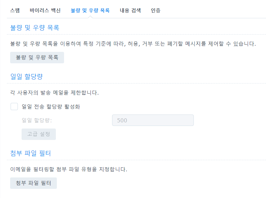Click the gray 일일 할당량: field label
Viewport: 266px width, 198px height.
click(37, 120)
